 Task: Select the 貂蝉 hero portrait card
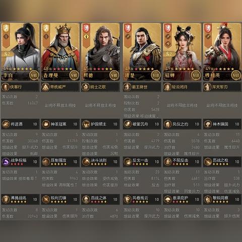182,51
